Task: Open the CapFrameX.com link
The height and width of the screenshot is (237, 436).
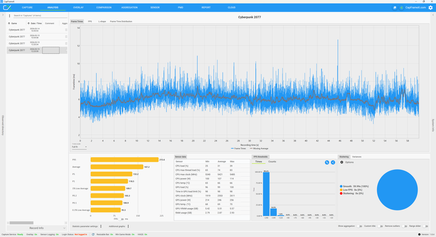Action: [x=416, y=7]
